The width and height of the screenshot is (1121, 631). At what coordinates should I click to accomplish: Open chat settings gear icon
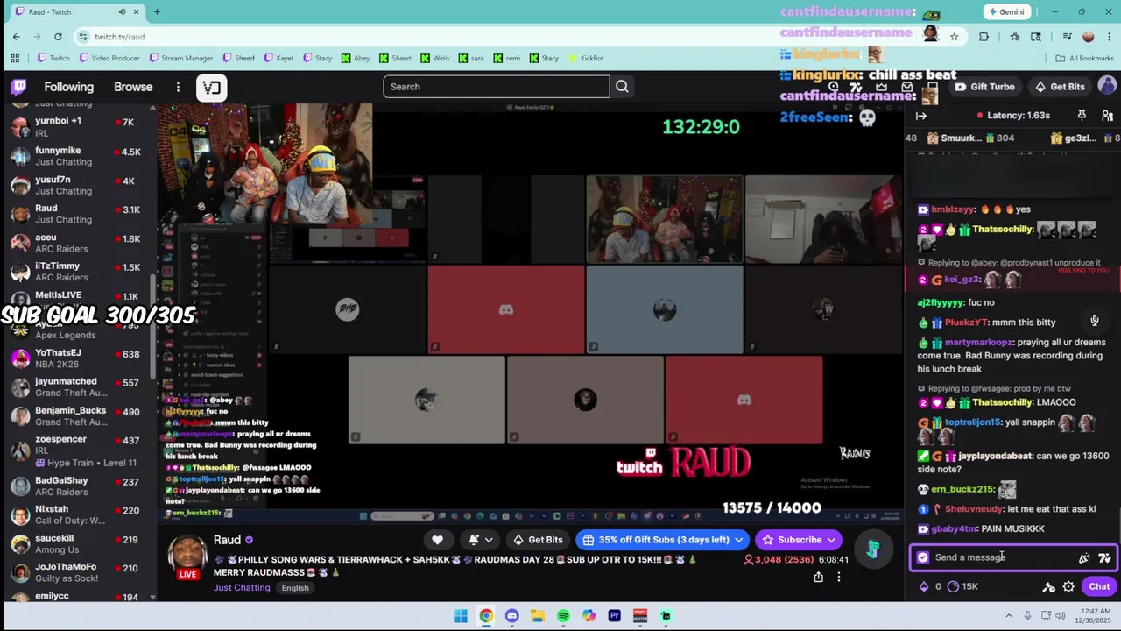pyautogui.click(x=1068, y=587)
